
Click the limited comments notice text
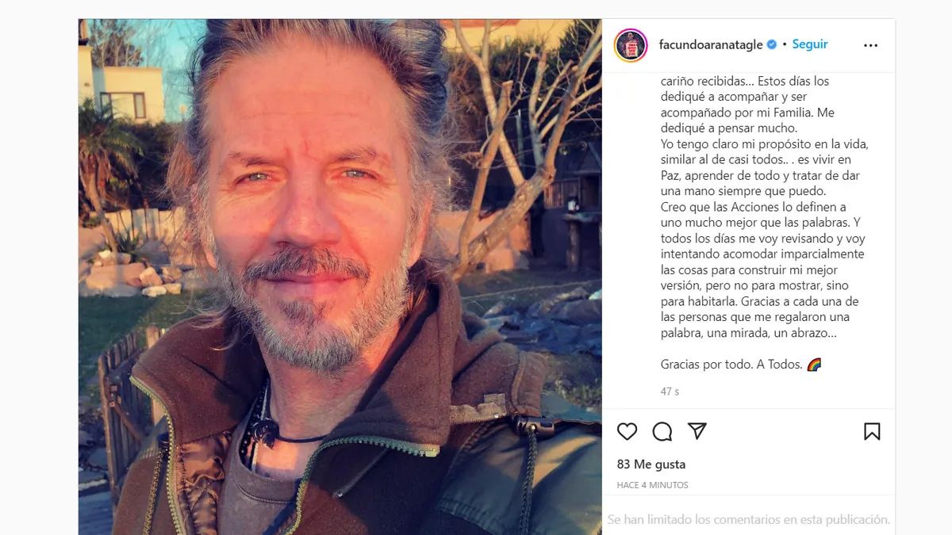point(748,520)
